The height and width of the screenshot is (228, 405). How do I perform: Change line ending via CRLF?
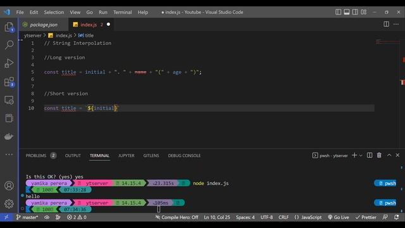point(283,217)
